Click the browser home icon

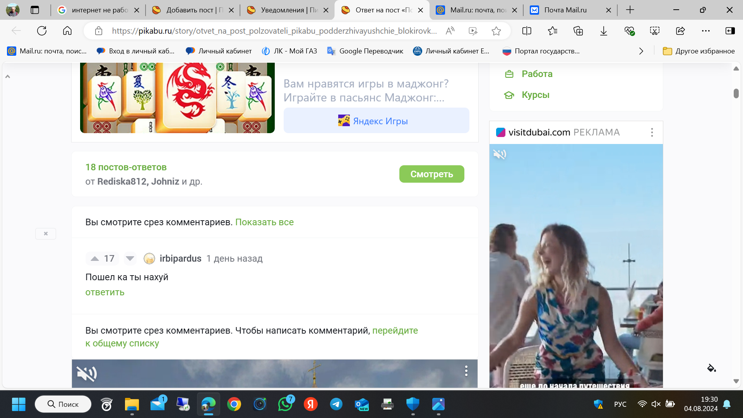tap(67, 31)
